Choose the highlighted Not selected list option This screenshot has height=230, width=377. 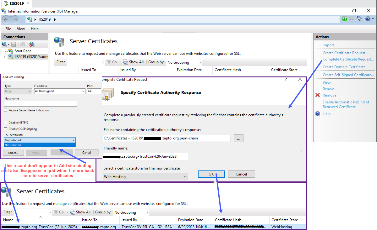(40, 145)
